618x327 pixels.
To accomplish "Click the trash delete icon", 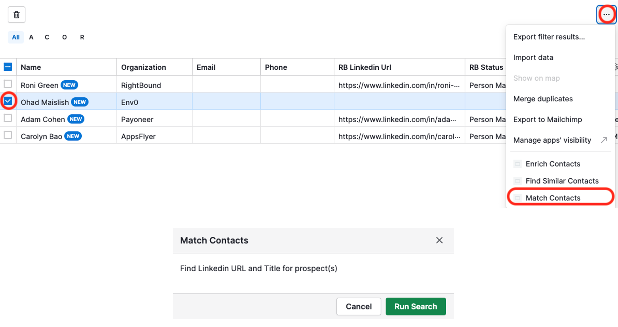I will pos(17,15).
